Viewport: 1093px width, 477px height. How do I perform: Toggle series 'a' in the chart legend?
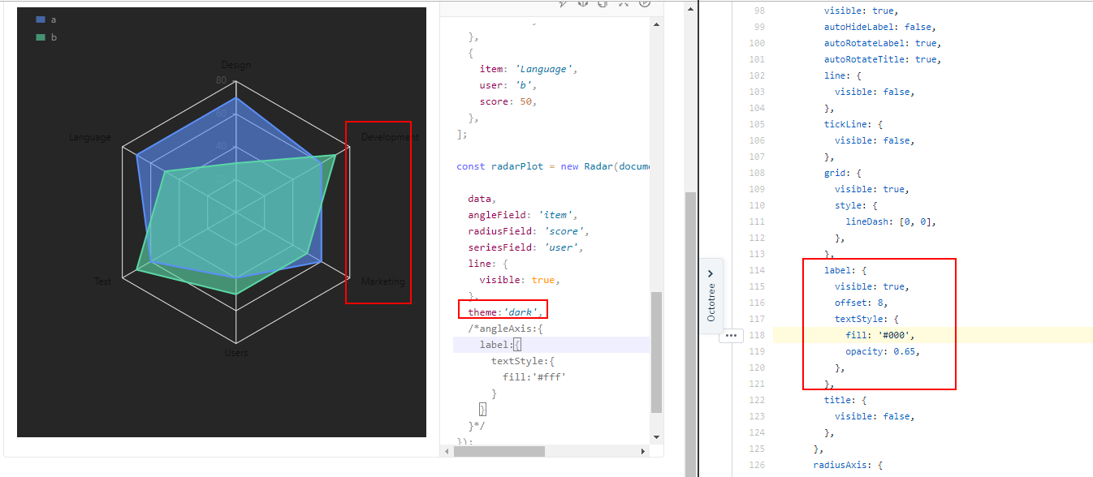(x=46, y=19)
